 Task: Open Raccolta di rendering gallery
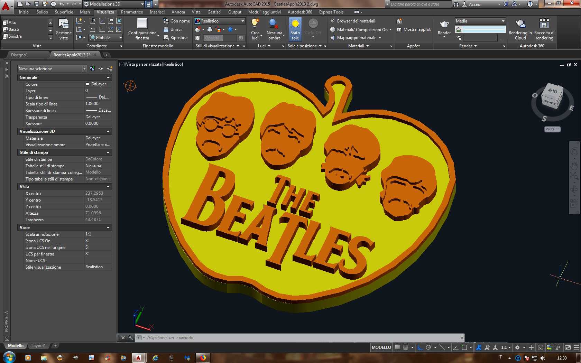tap(544, 29)
